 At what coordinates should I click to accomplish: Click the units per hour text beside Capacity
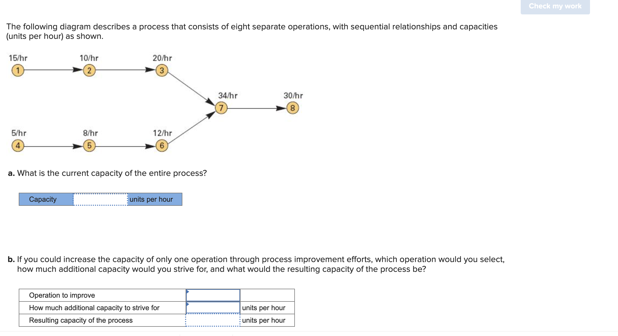[x=151, y=199]
